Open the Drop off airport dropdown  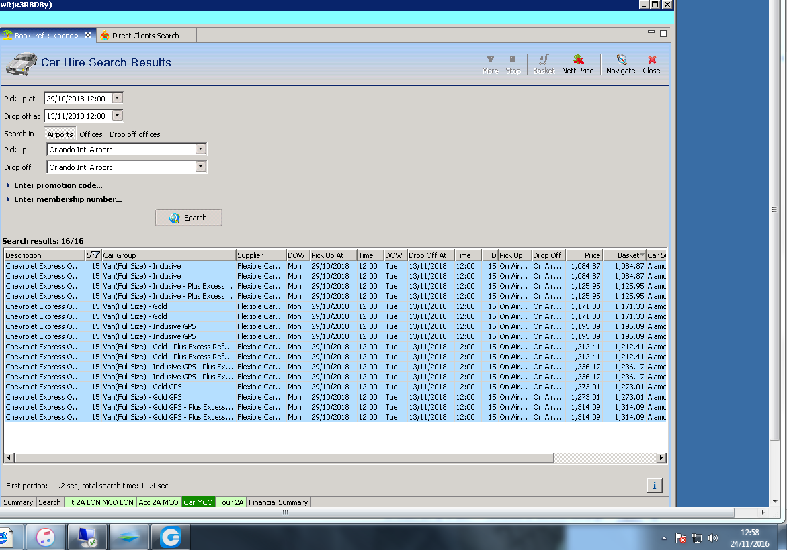(x=201, y=167)
